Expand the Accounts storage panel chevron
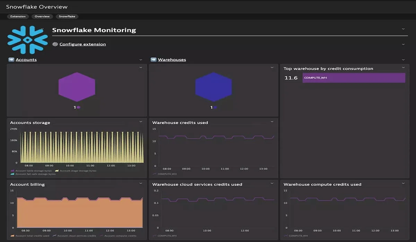Viewport: 416px width, 242px height. pyautogui.click(x=141, y=121)
